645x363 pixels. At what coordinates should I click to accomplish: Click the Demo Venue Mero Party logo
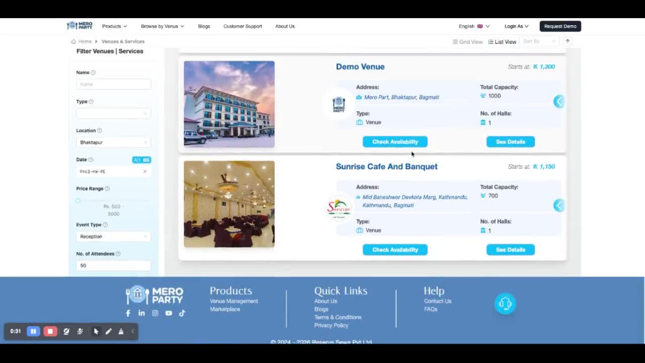click(x=339, y=104)
